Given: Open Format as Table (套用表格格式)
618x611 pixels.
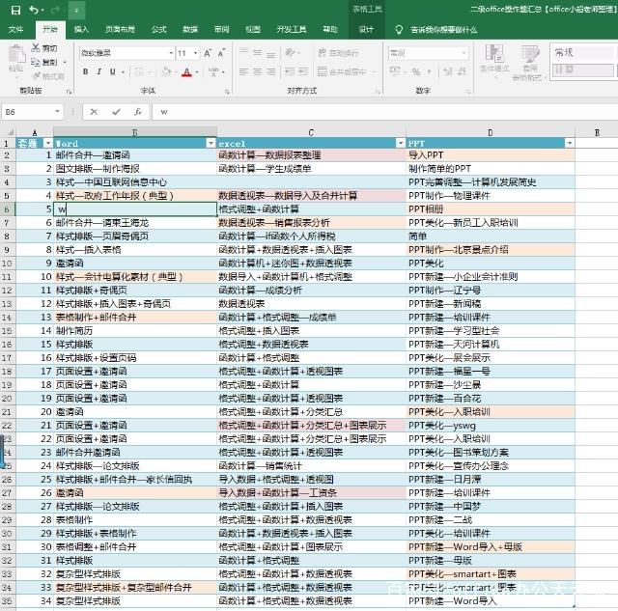Looking at the screenshot, I should click(530, 63).
